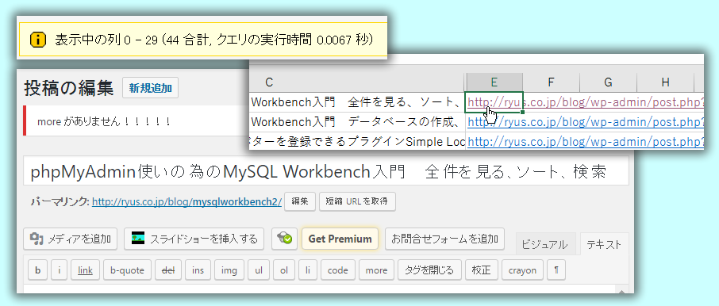The height and width of the screenshot is (306, 719).
Task: Click the globe checkmark icon button
Action: (284, 239)
